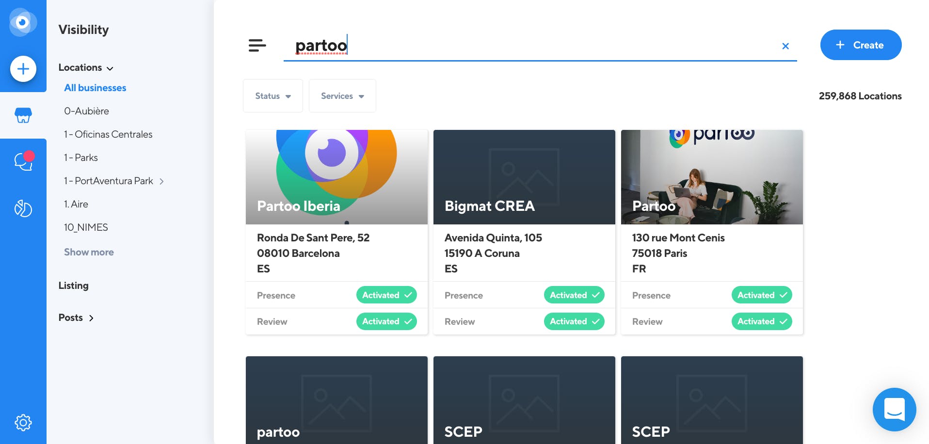Viewport: 929px width, 444px height.
Task: Open the Status filter dropdown
Action: tap(273, 96)
